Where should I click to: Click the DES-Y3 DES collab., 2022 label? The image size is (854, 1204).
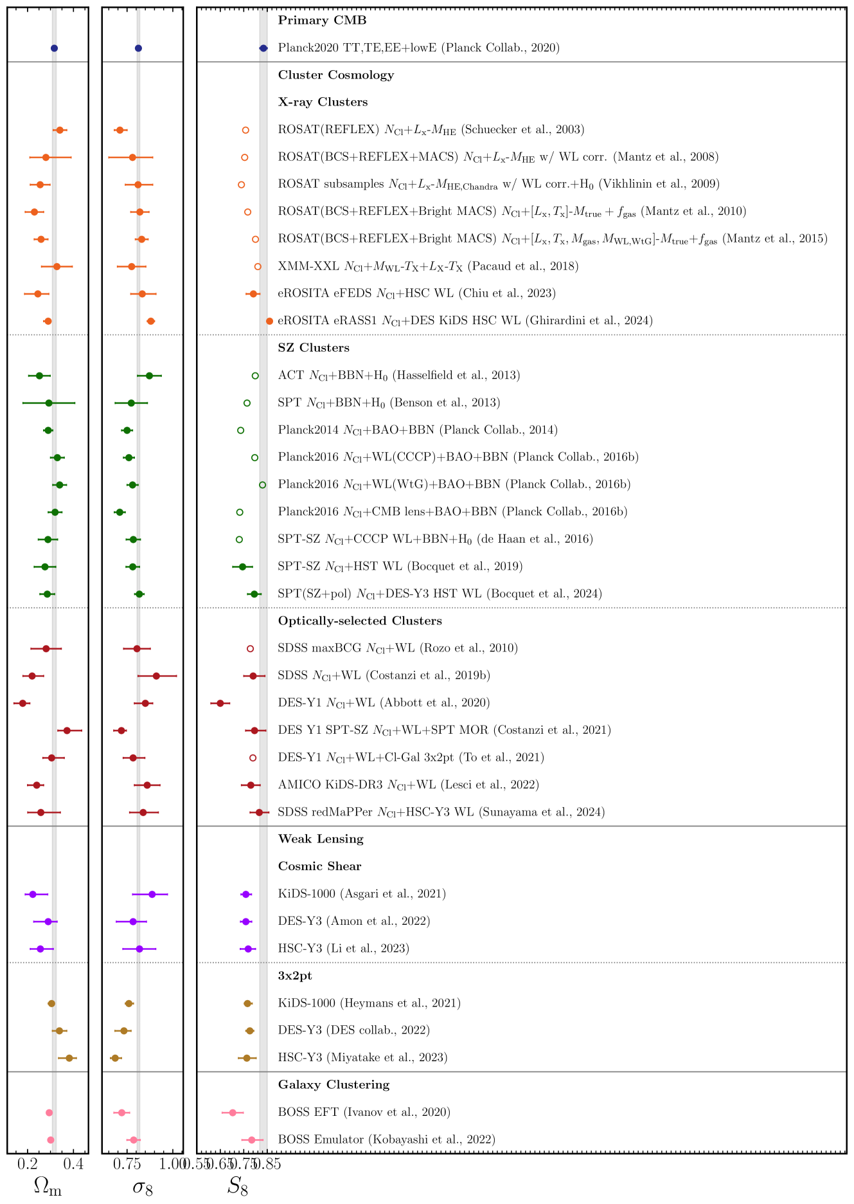pyautogui.click(x=354, y=1030)
